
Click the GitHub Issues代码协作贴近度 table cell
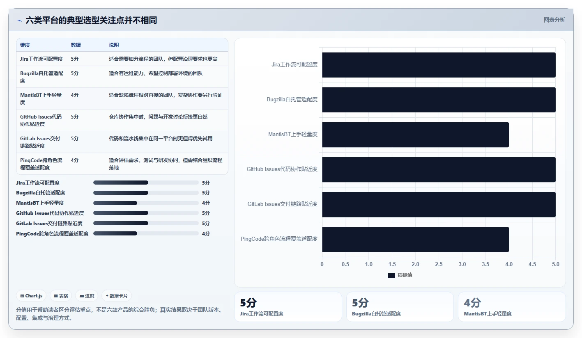[x=41, y=121]
